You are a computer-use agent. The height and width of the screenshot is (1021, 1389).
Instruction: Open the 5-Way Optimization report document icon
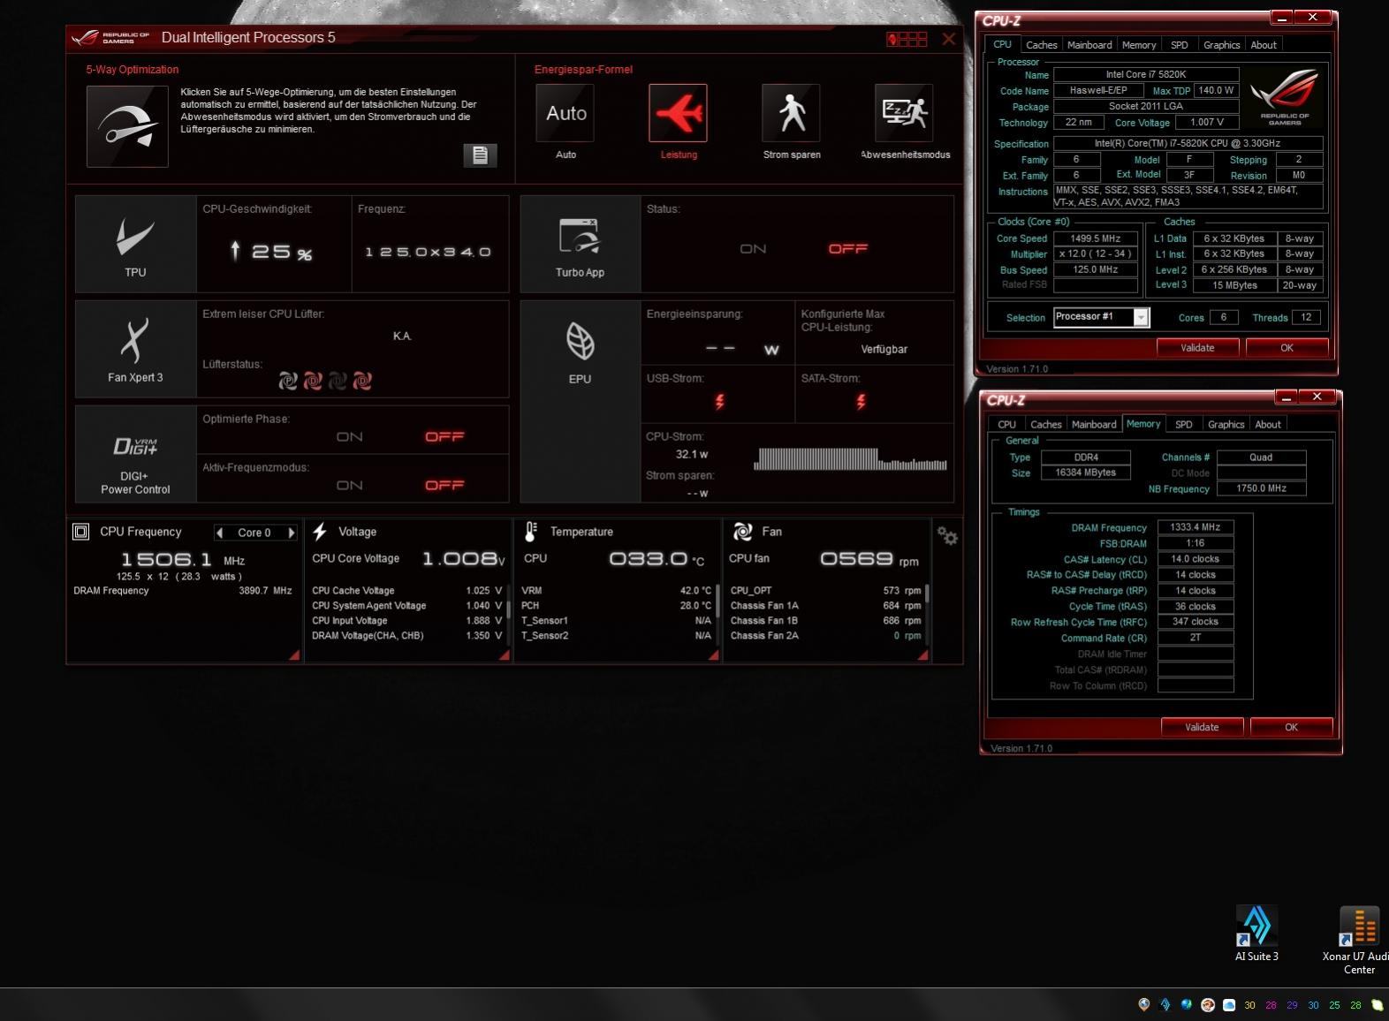pyautogui.click(x=480, y=155)
